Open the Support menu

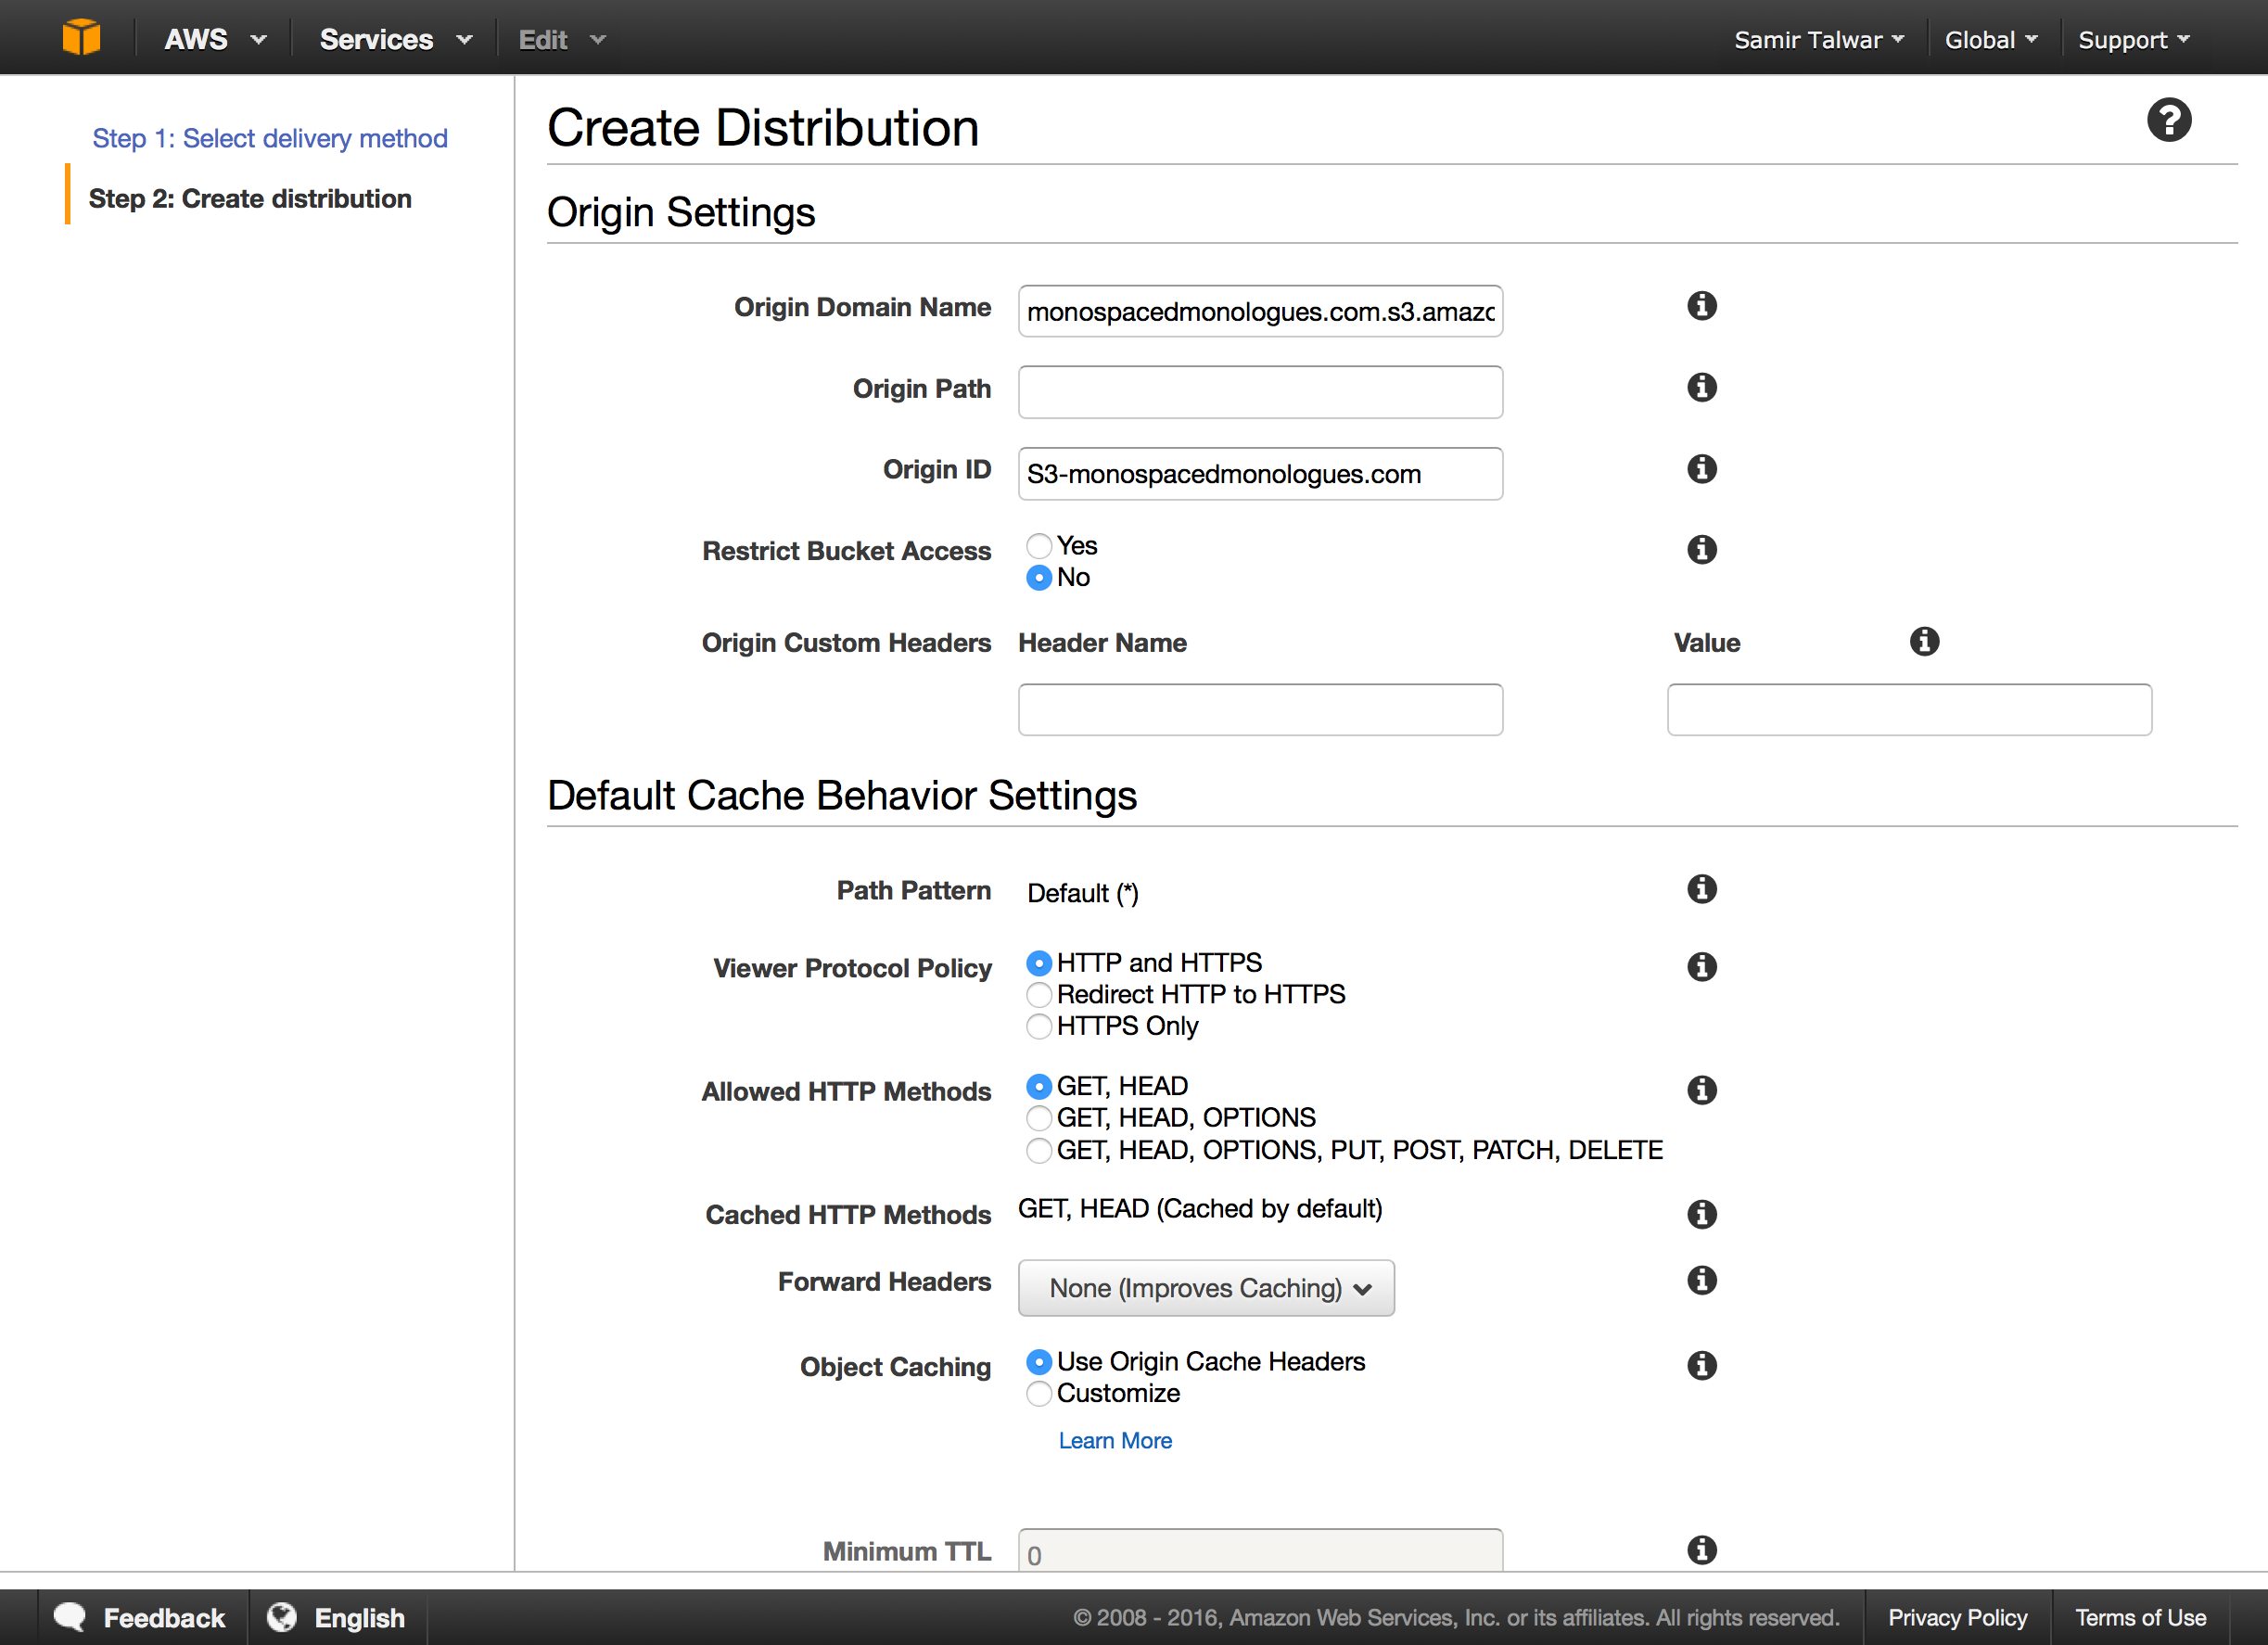tap(2132, 40)
